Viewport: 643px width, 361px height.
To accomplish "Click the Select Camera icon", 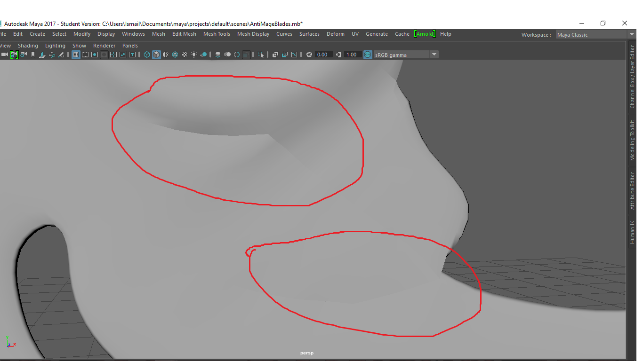I will click(x=4, y=55).
